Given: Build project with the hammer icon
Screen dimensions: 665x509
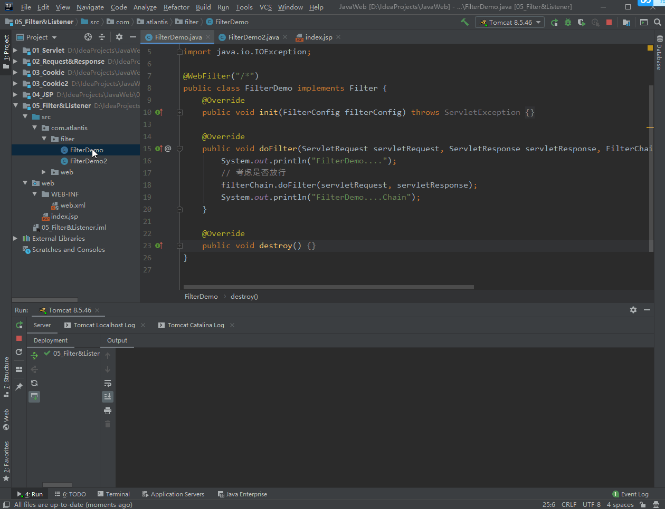Looking at the screenshot, I should tap(464, 22).
